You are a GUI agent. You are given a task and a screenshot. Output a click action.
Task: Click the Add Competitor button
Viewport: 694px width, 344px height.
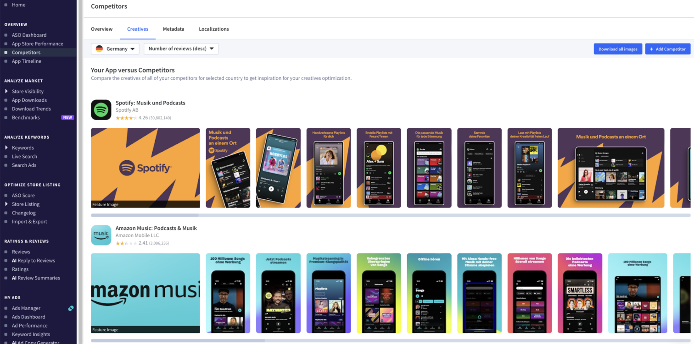(667, 49)
